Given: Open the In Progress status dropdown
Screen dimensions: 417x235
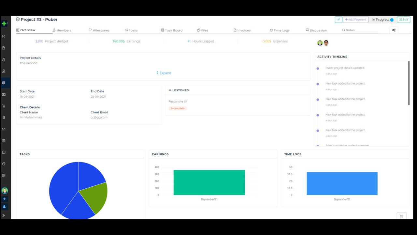Looking at the screenshot, I should [x=383, y=20].
